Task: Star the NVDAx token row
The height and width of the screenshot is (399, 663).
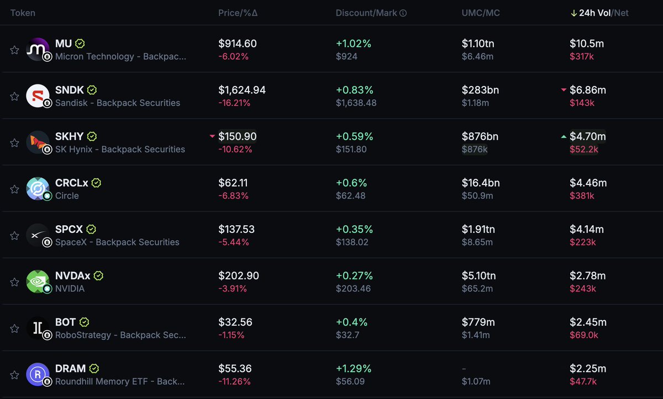Action: (x=14, y=282)
